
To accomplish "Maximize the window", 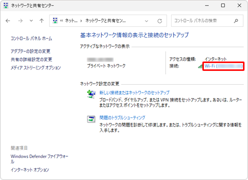I will pos(223,5).
